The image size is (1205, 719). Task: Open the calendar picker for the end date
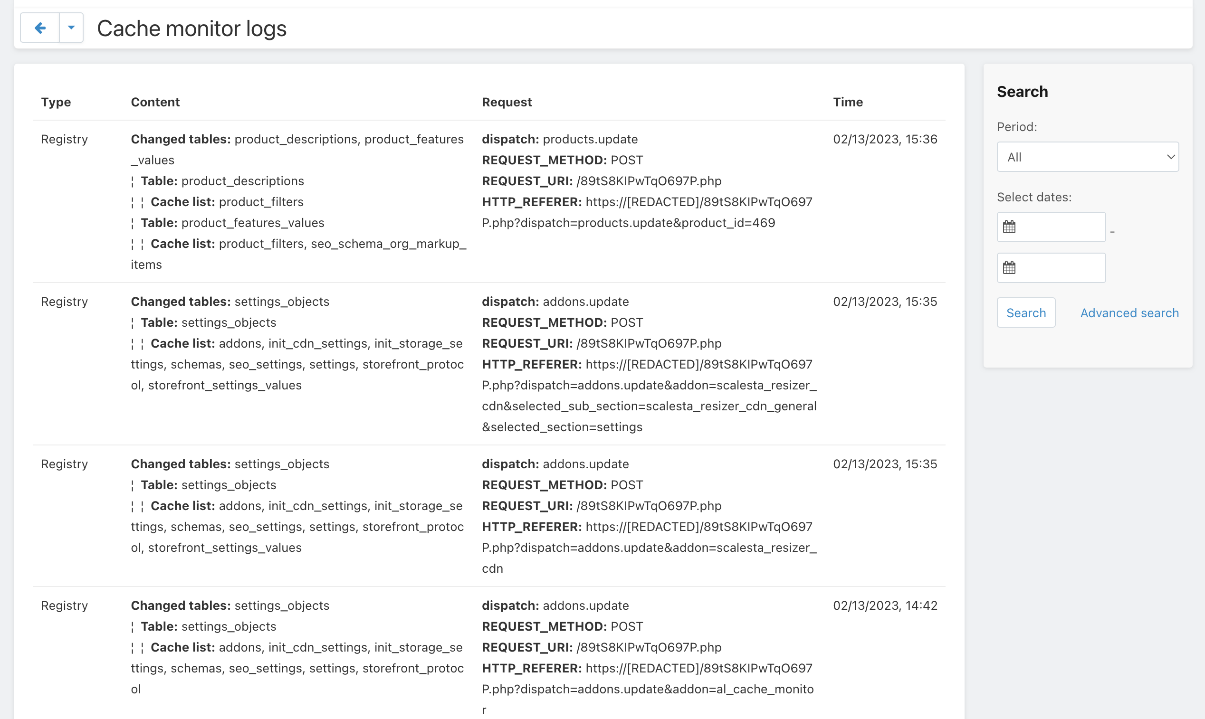coord(1009,267)
